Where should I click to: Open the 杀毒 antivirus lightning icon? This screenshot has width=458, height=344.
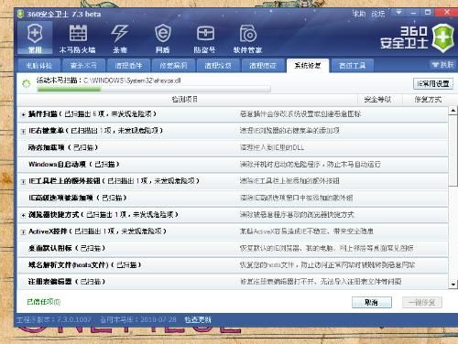tap(120, 39)
